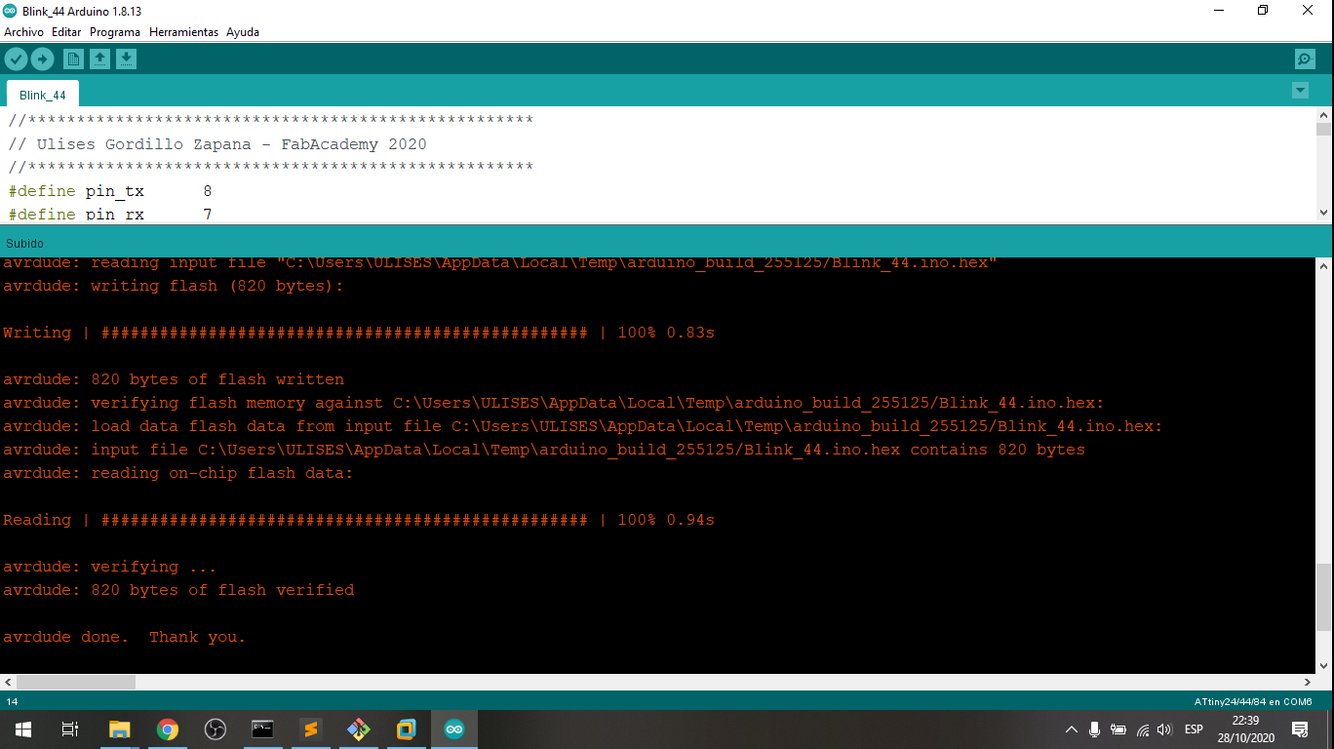Click the '820 bytes of flash verified' line
The width and height of the screenshot is (1334, 749).
pyautogui.click(x=178, y=590)
